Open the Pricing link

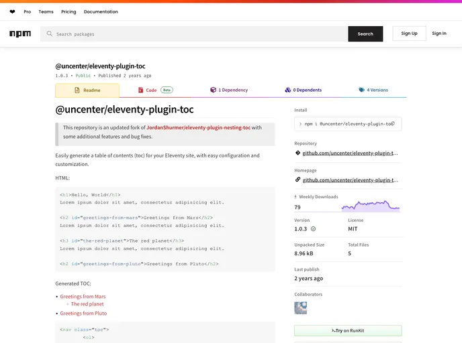coord(68,12)
